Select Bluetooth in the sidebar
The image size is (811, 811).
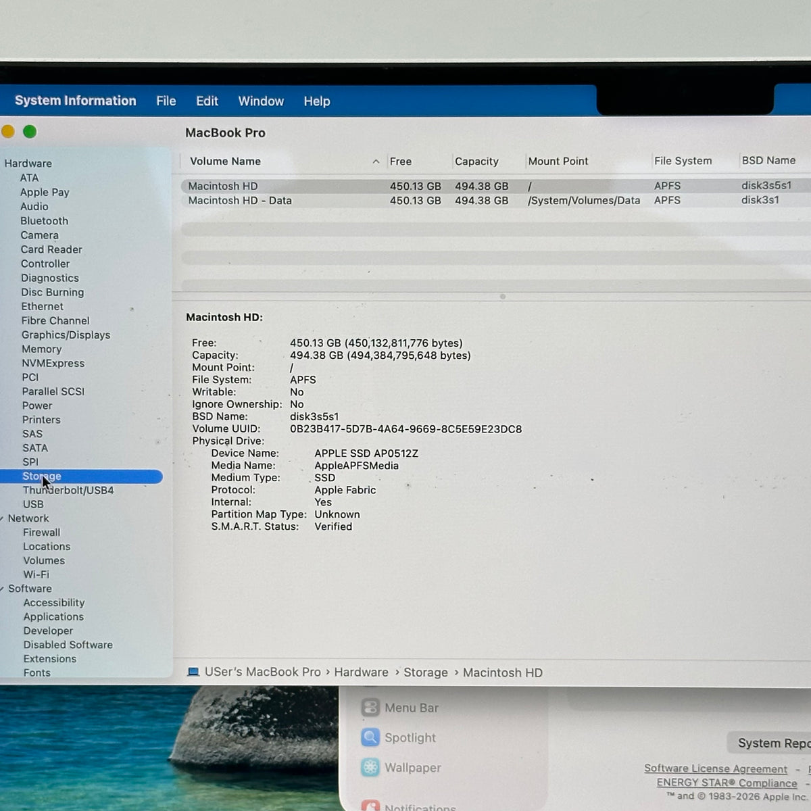44,220
